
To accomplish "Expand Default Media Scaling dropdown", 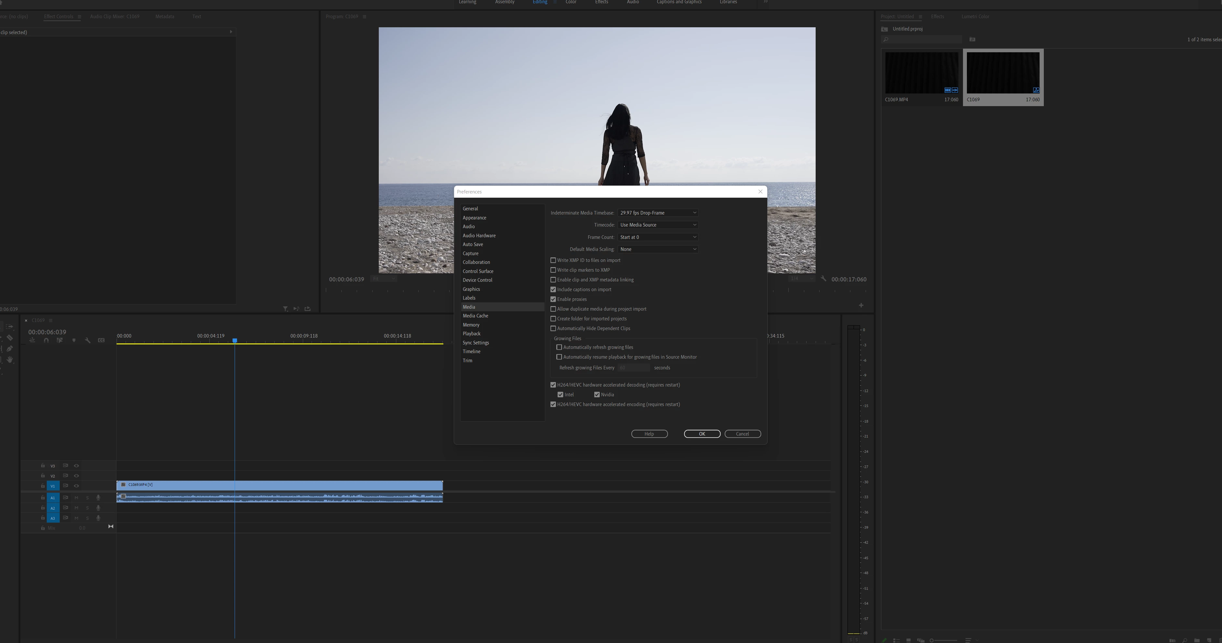I will [x=658, y=249].
